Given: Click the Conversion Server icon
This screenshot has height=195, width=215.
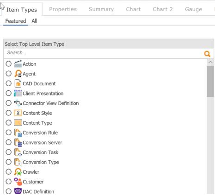Looking at the screenshot, I should point(18,142).
